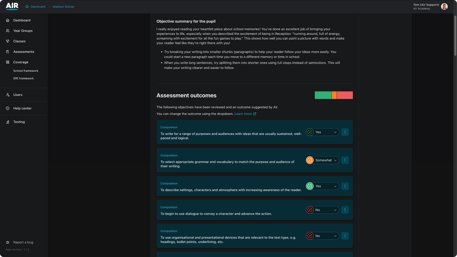The image size is (457, 257).
Task: Click the Help center icon
Action: point(7,108)
